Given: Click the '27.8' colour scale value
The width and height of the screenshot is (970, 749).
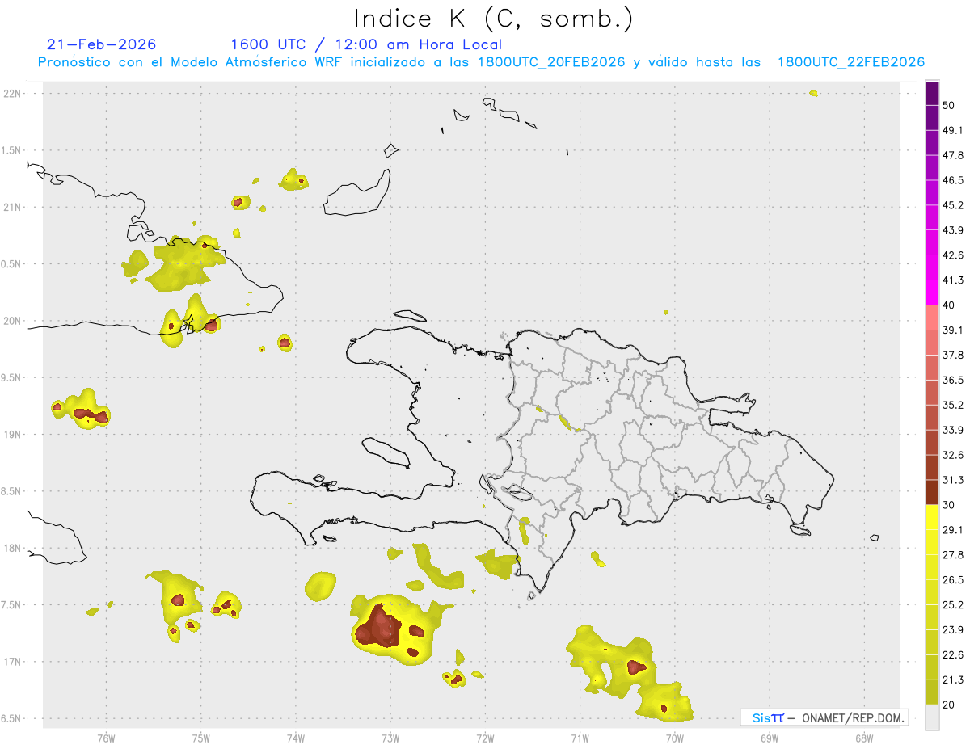Looking at the screenshot, I should point(953,555).
